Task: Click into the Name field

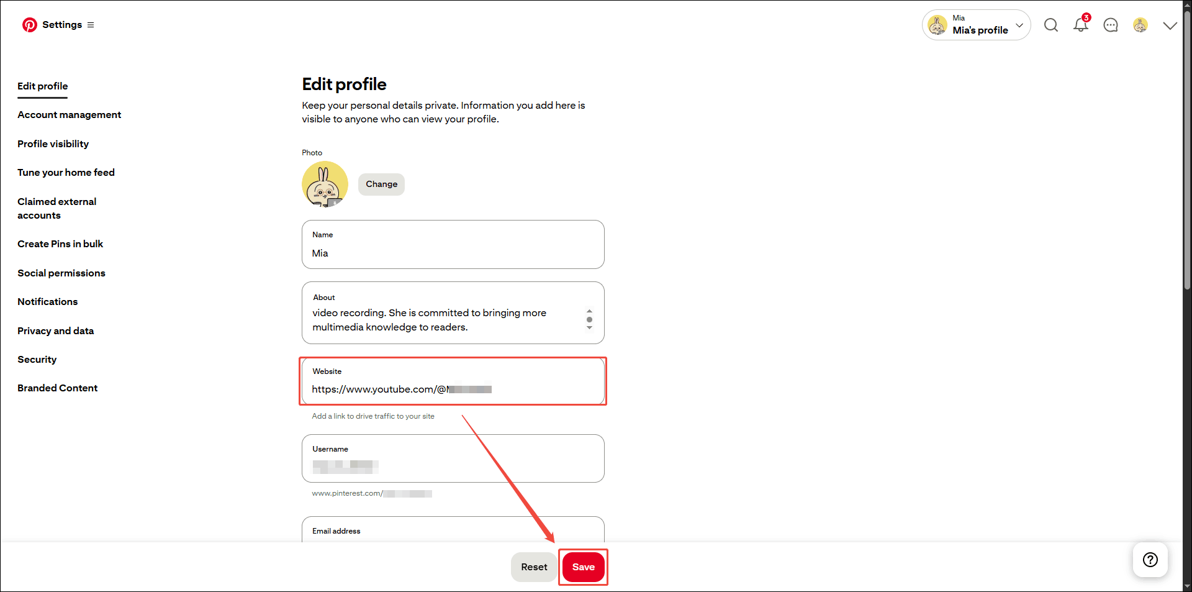Action: click(453, 245)
